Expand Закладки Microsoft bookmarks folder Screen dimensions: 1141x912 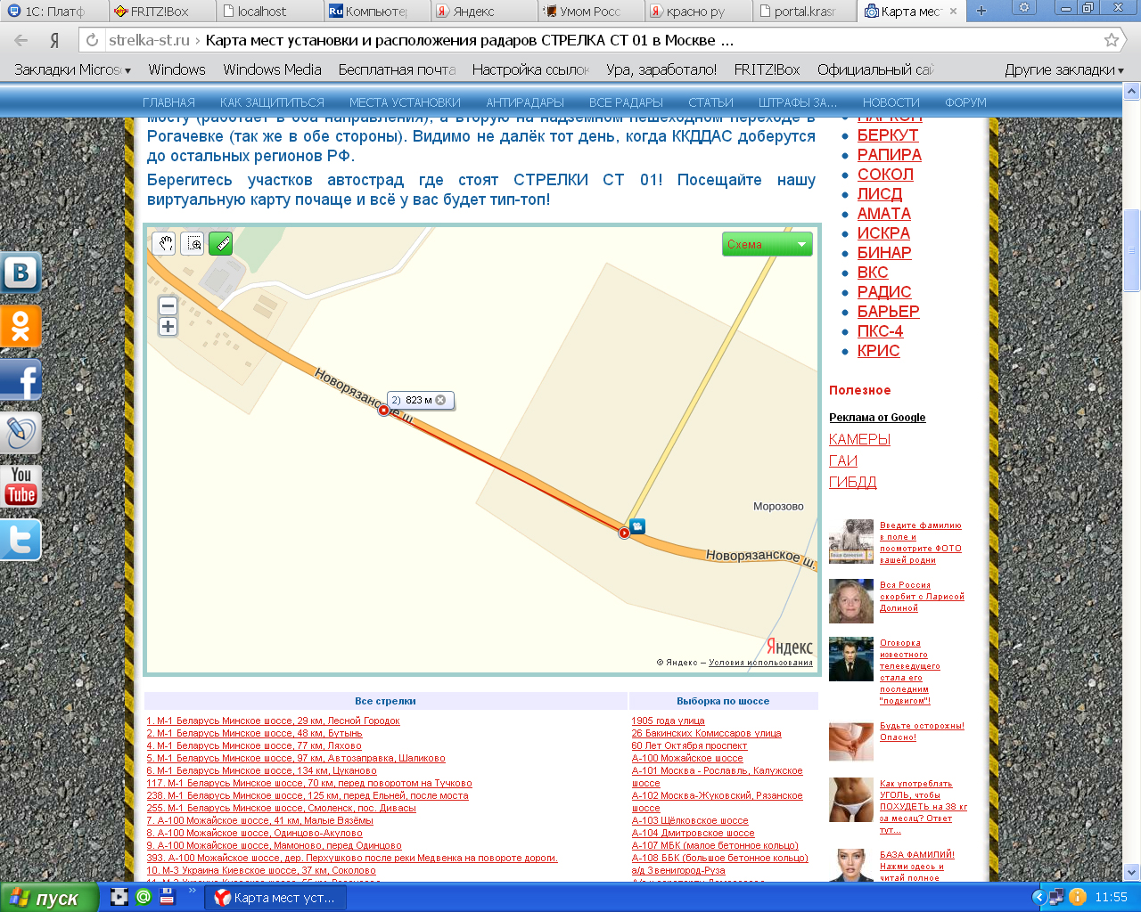(72, 69)
